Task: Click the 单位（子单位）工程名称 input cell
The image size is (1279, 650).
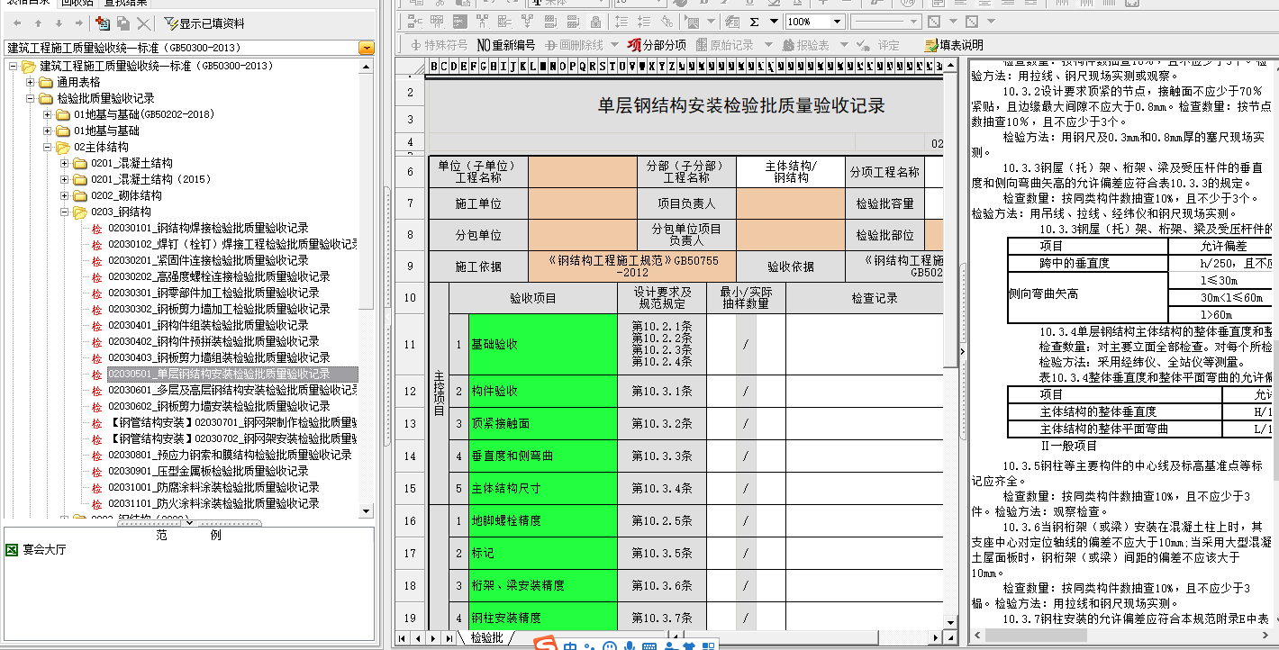Action: (582, 172)
